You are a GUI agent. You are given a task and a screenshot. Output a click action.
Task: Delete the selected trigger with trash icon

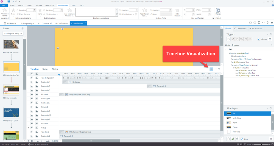(246, 39)
